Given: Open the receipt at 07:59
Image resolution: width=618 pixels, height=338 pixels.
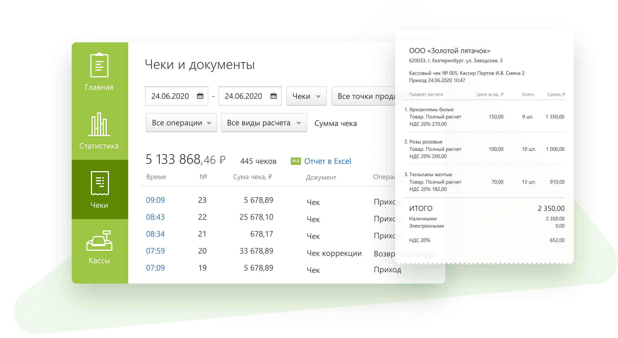Looking at the screenshot, I should point(155,251).
